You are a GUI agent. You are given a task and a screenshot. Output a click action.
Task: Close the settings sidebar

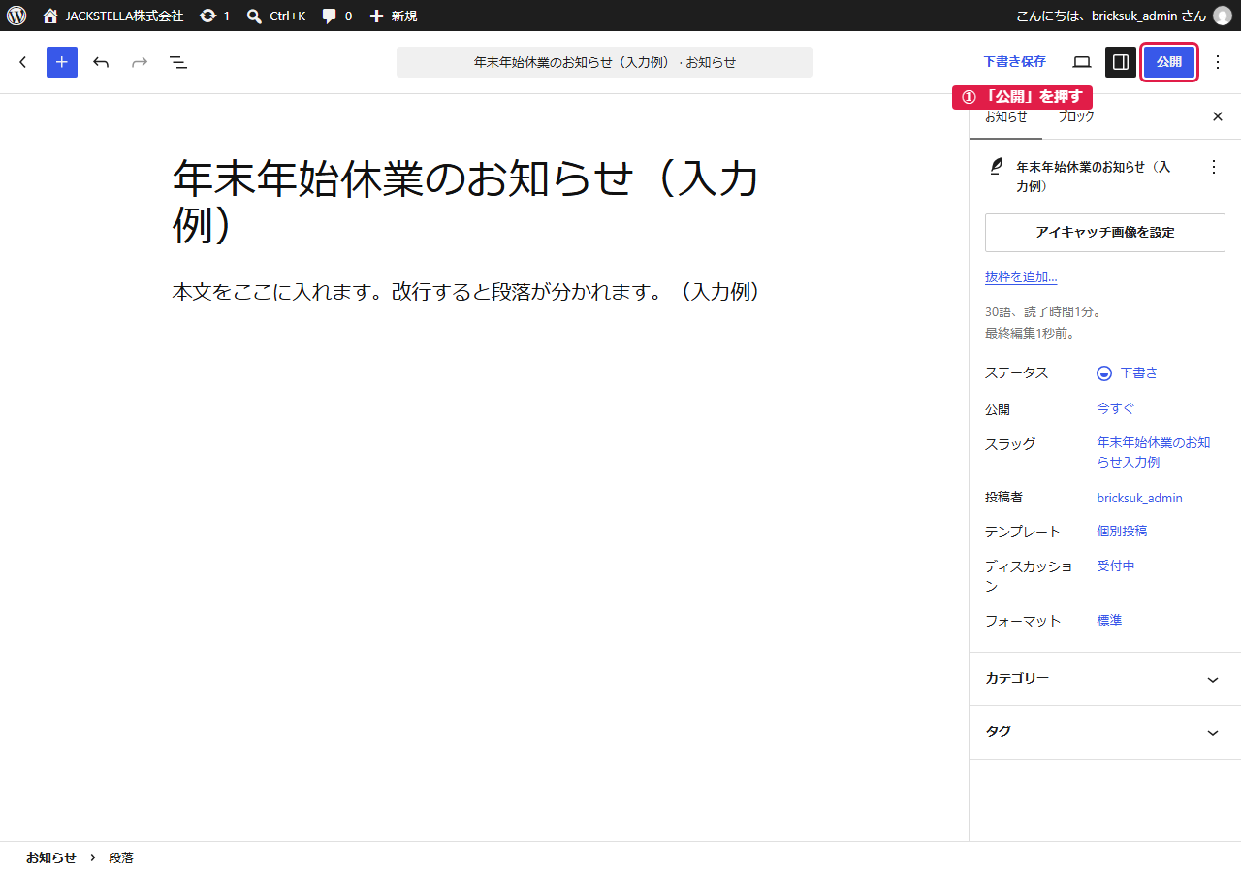(1218, 117)
